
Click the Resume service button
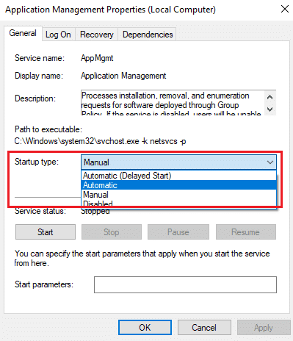(x=245, y=232)
